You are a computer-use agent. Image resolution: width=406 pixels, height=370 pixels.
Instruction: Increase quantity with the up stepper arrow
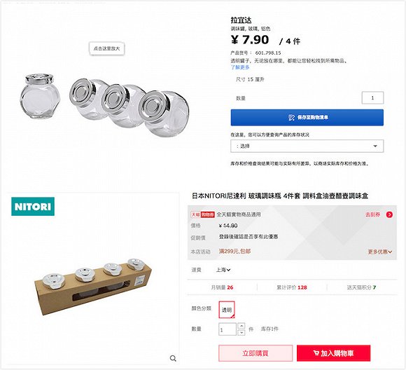click(x=241, y=326)
